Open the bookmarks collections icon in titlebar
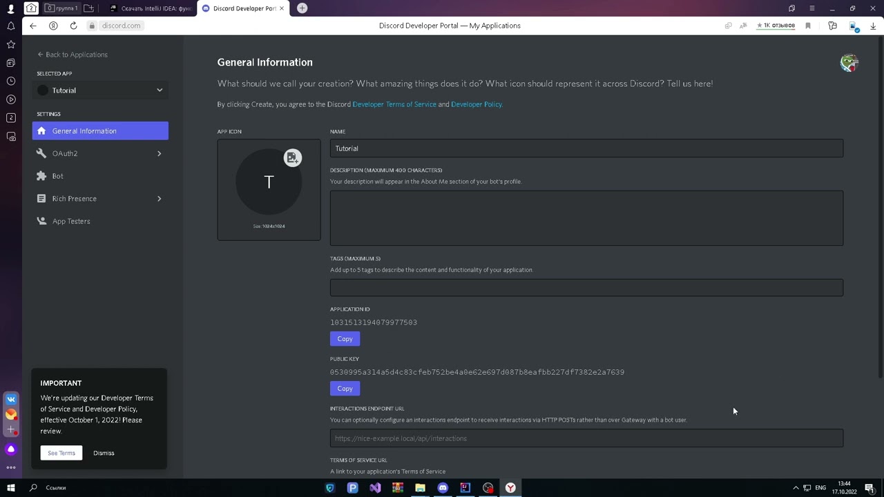 pyautogui.click(x=791, y=8)
